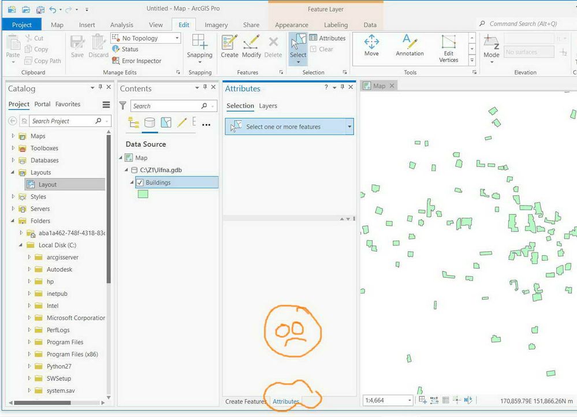Expand the Python27 folder

coord(29,366)
